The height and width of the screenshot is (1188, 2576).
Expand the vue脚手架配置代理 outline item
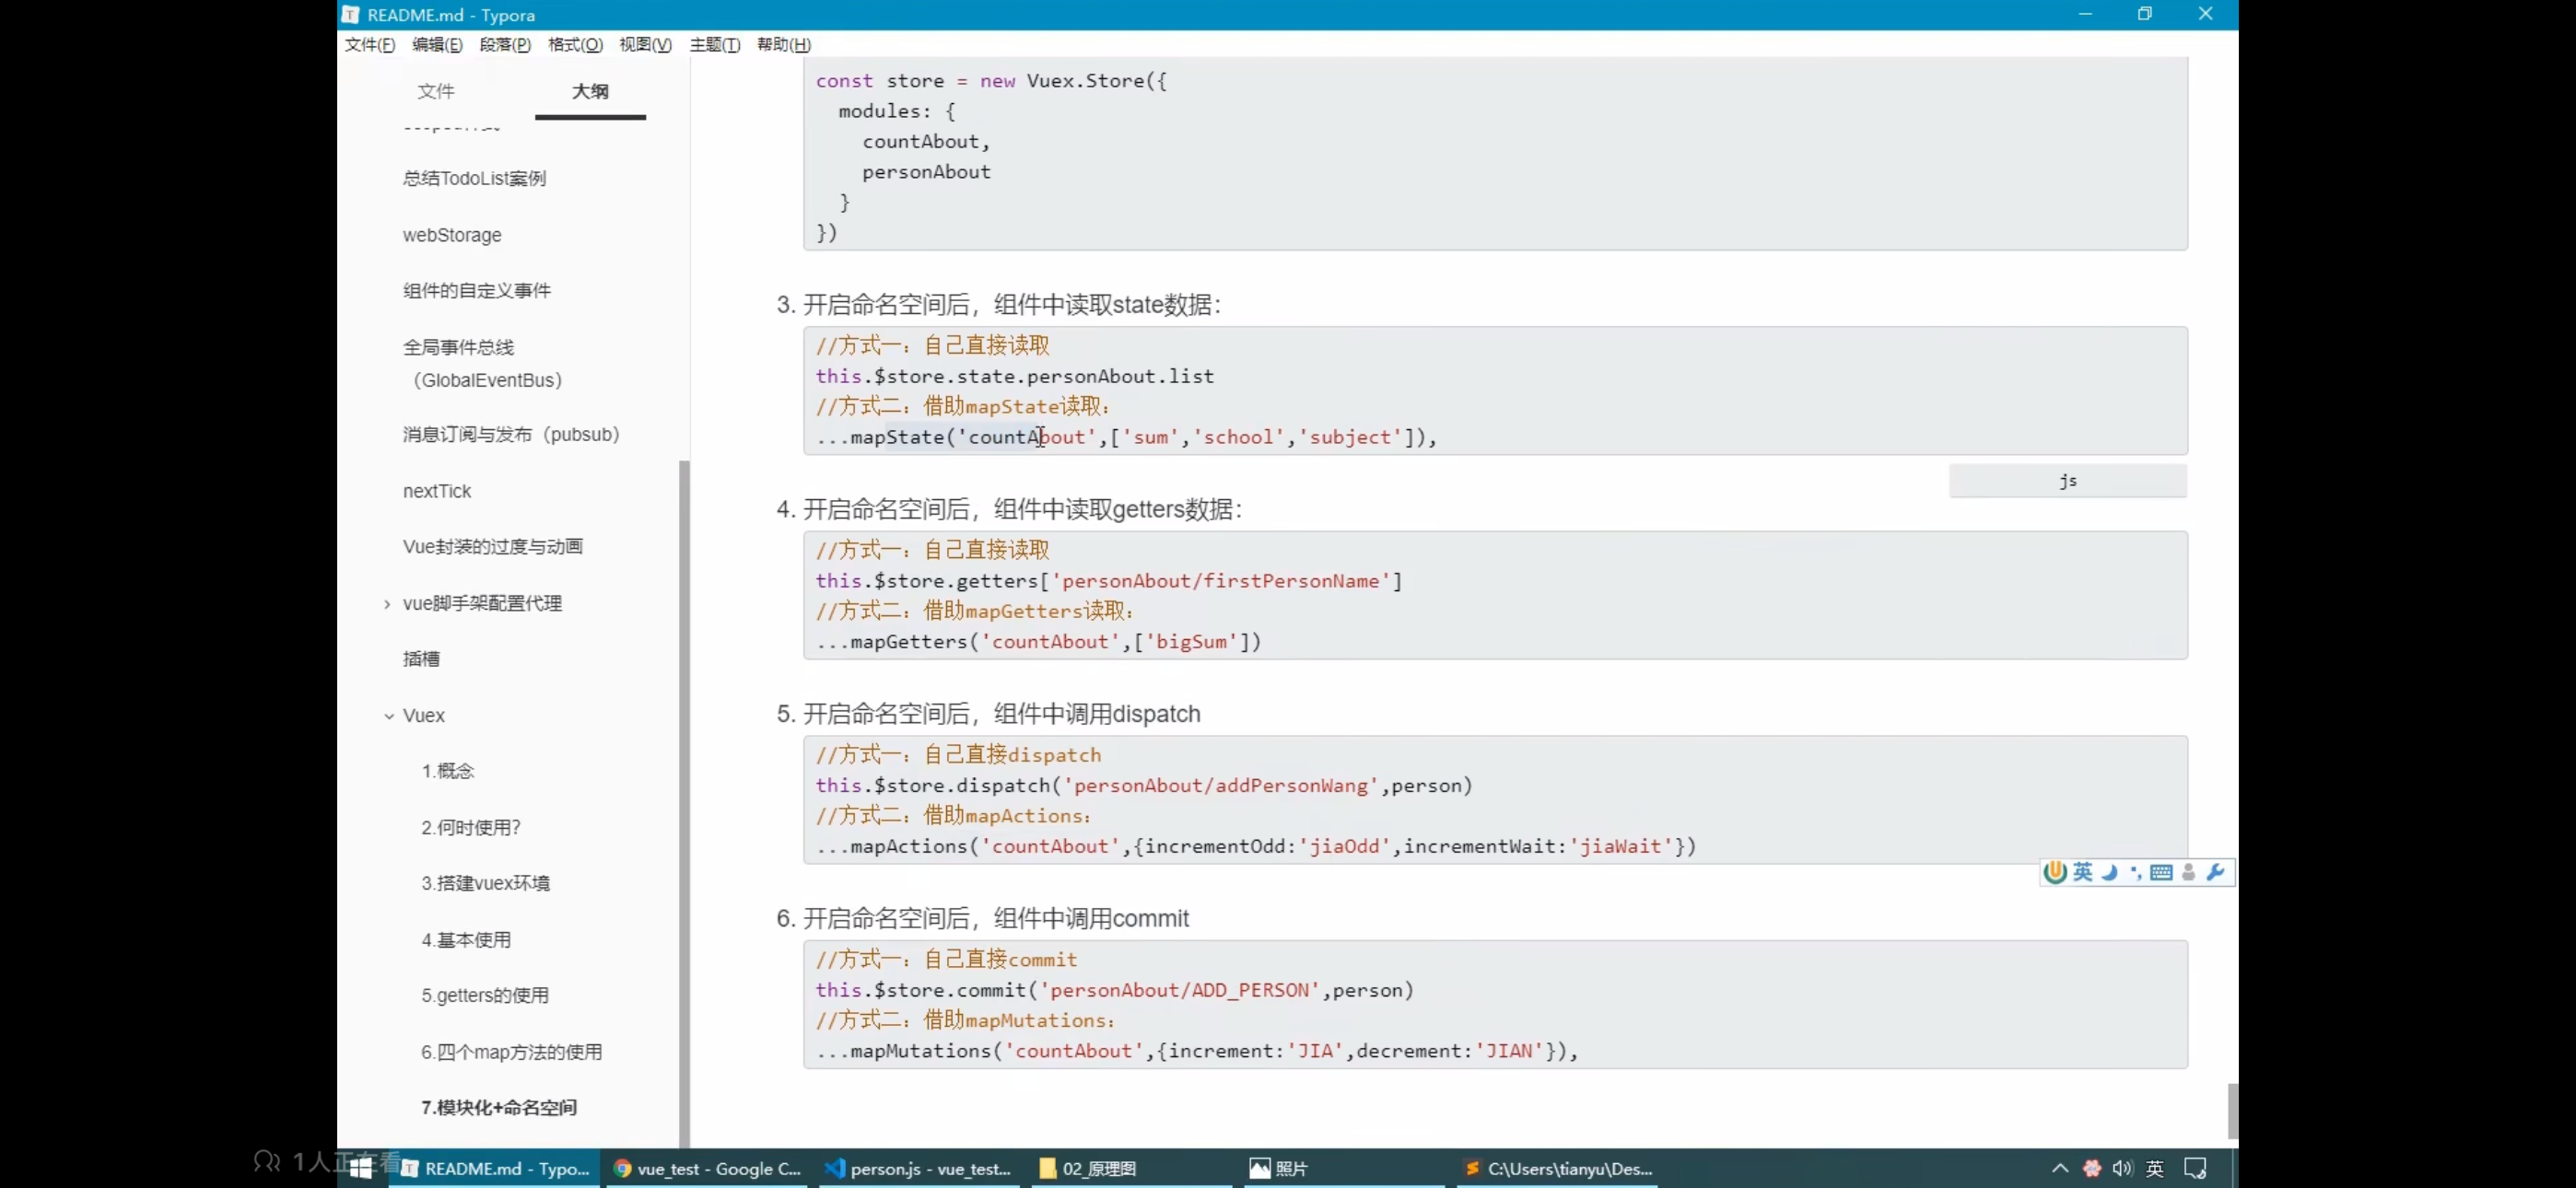click(387, 604)
